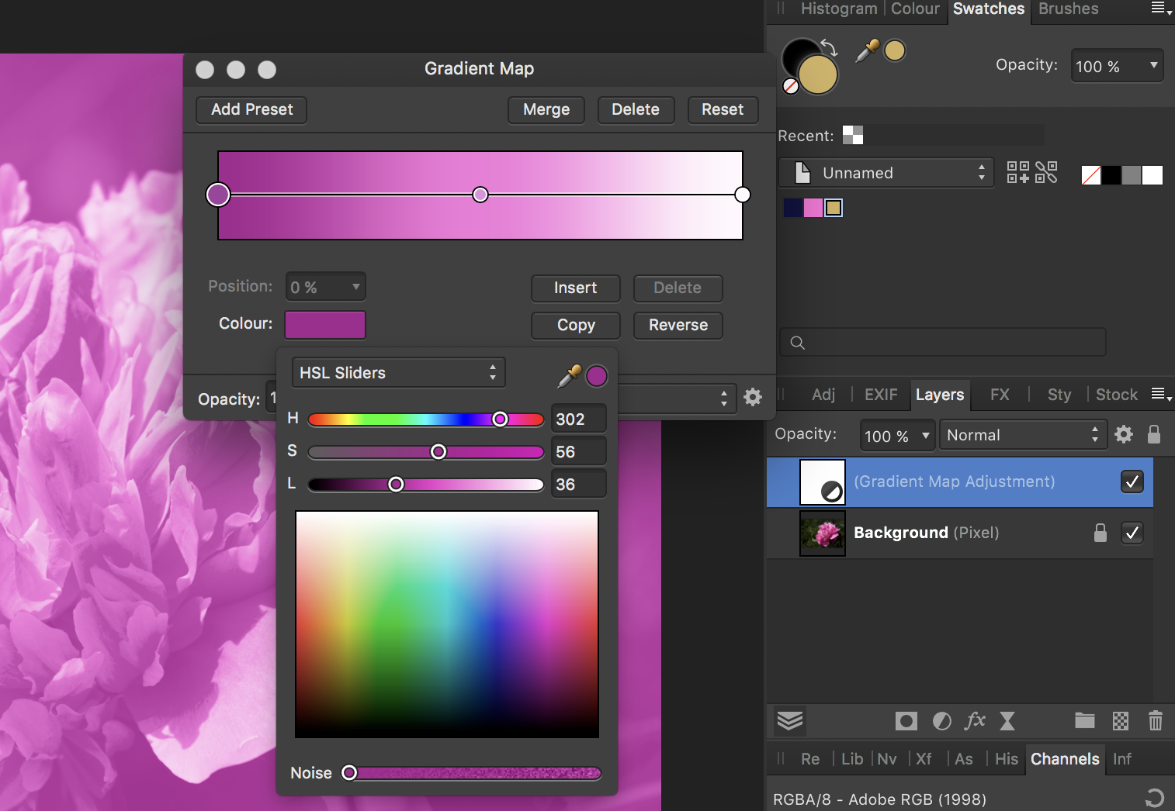Add a mask layer icon

(906, 721)
